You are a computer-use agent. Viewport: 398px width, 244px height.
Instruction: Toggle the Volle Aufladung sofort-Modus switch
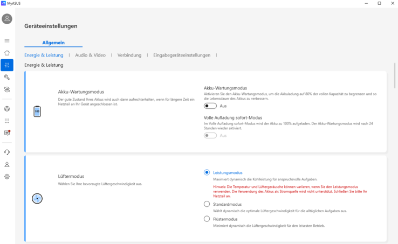(x=210, y=136)
